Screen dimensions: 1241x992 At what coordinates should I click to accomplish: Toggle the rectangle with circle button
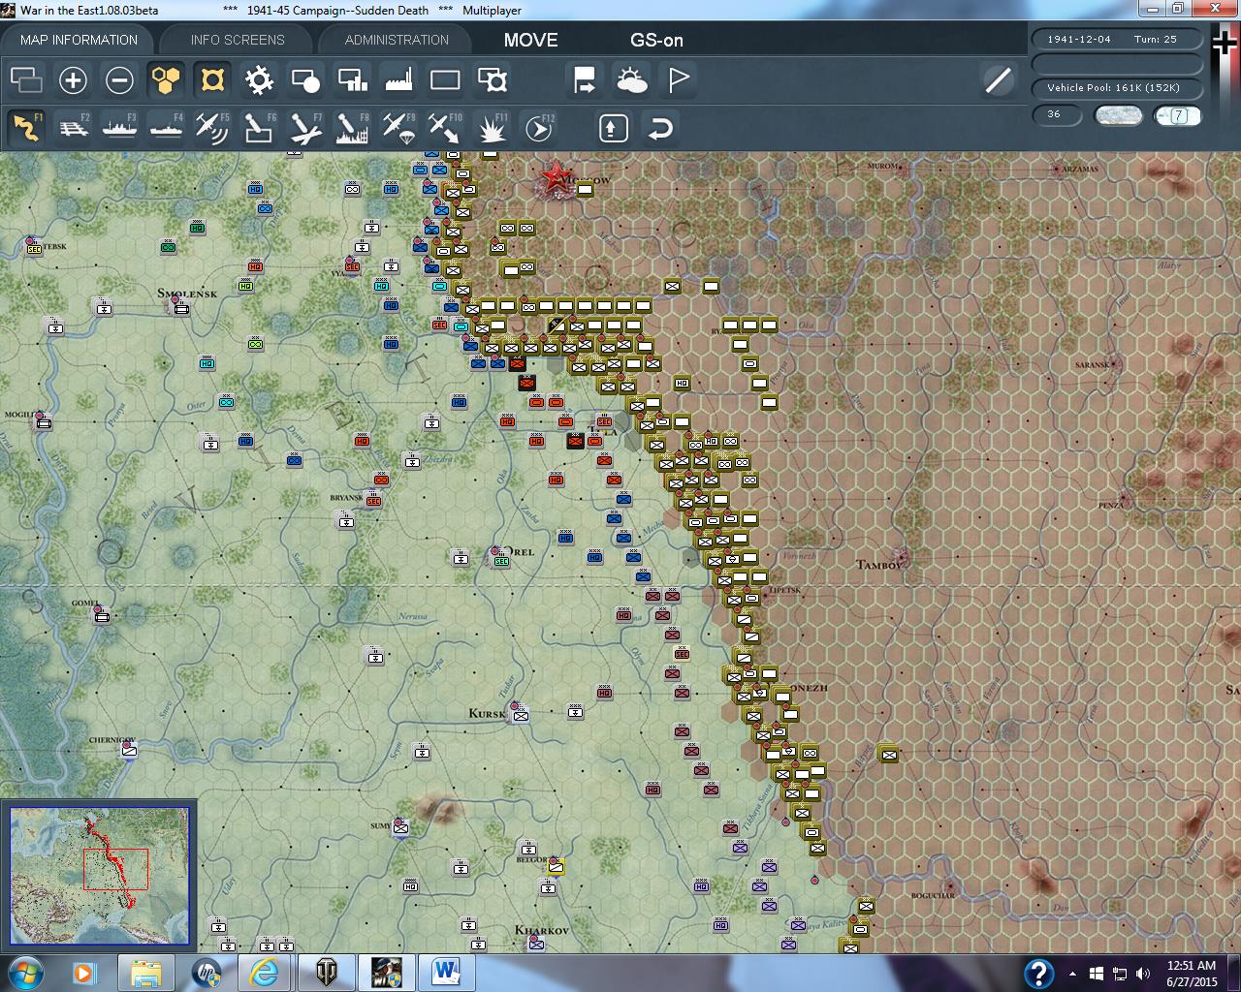[305, 80]
